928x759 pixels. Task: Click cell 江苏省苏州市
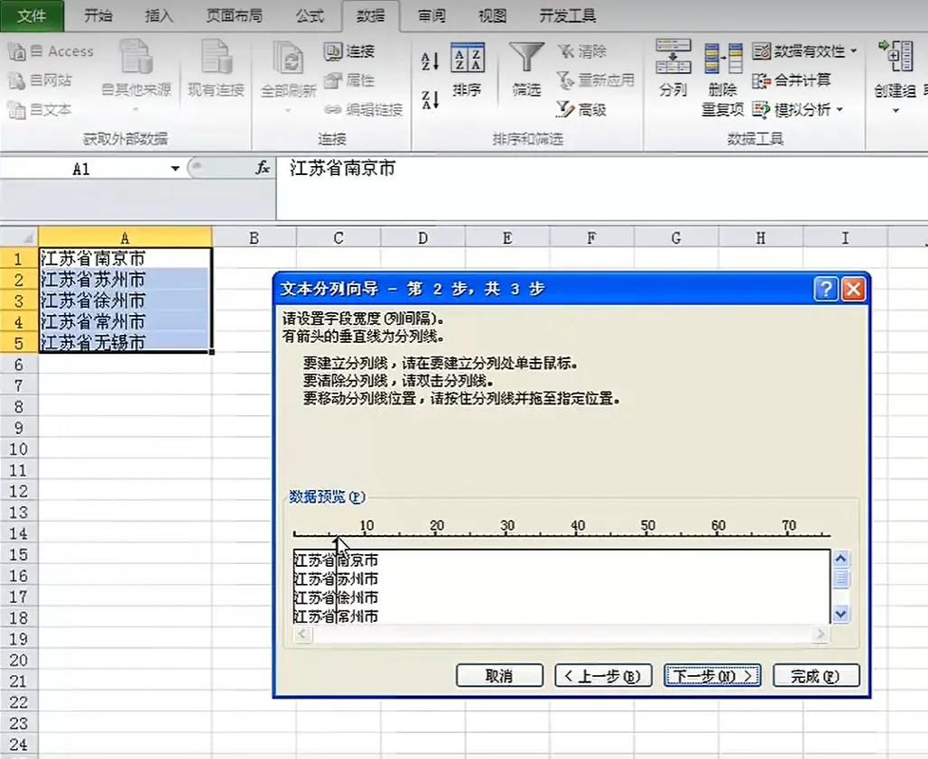[125, 279]
